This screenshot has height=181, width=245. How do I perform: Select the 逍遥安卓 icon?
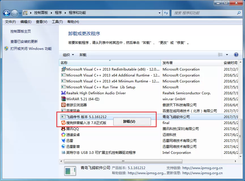coord(63,135)
